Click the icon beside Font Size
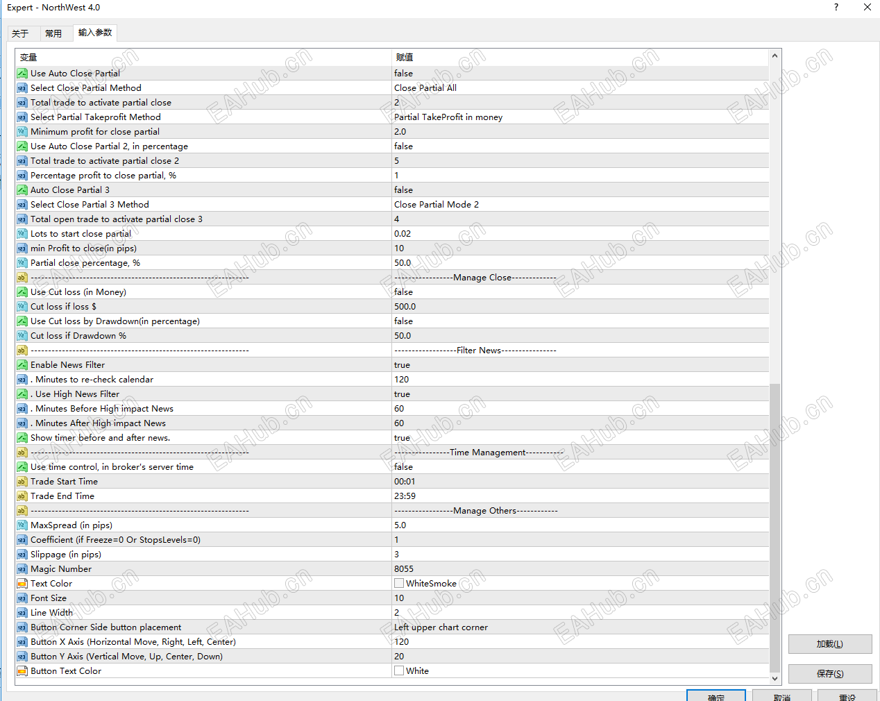 (22, 598)
